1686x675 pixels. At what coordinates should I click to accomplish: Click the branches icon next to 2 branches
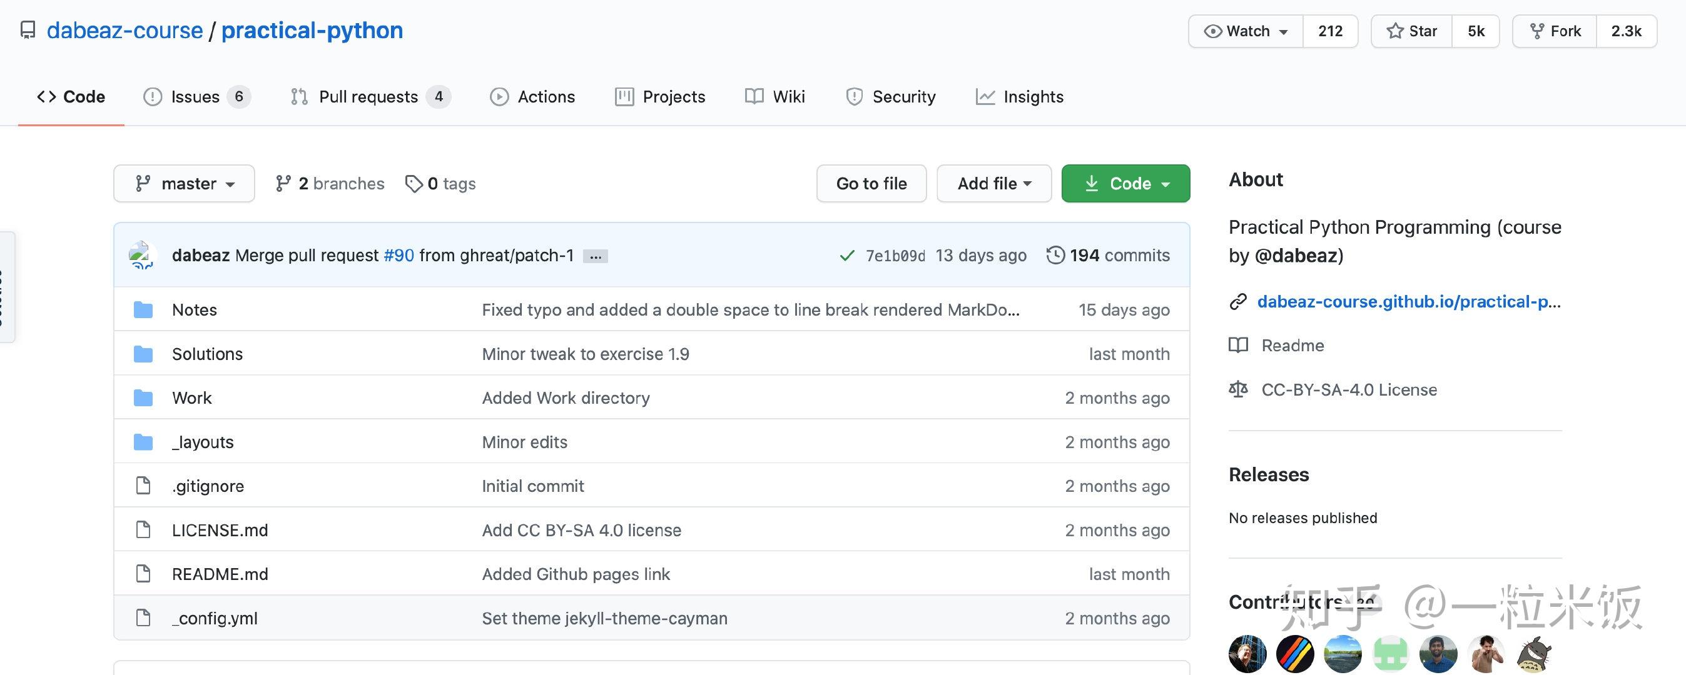point(283,184)
